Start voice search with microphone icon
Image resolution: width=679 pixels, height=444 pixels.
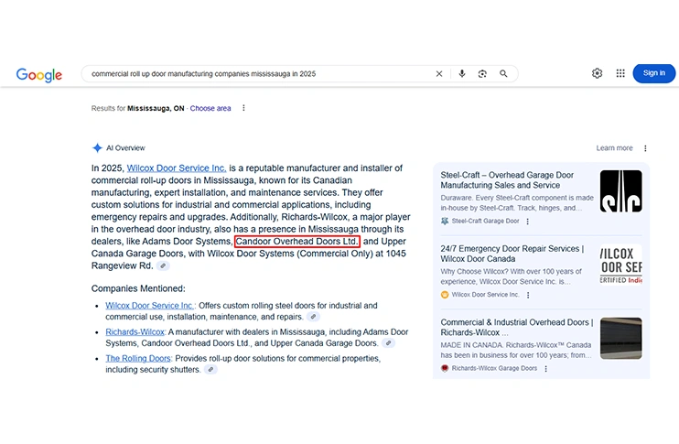pyautogui.click(x=462, y=74)
